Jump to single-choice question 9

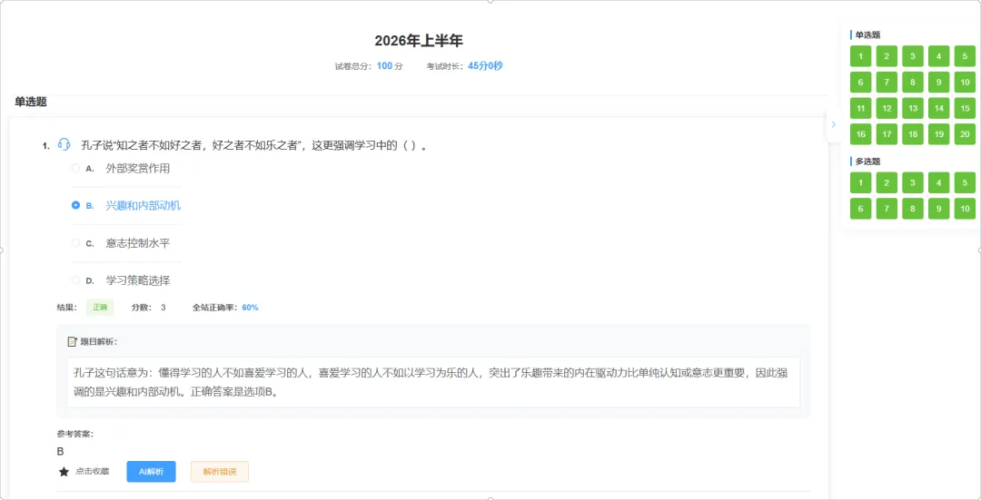click(939, 83)
